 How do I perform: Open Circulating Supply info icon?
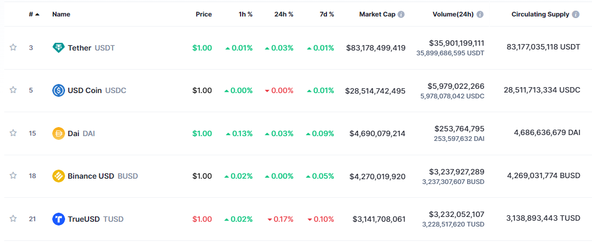575,14
